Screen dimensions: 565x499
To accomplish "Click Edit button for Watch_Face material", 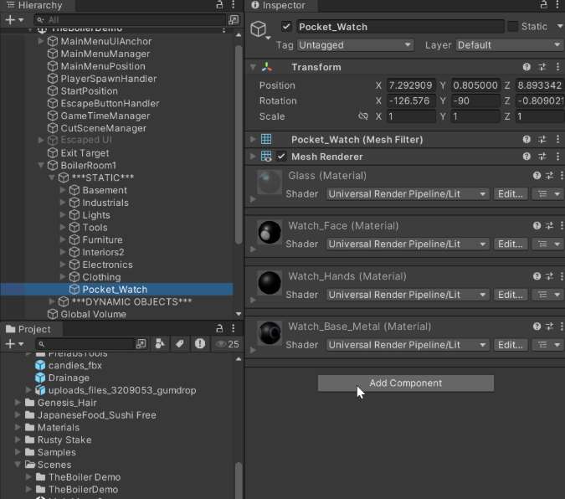I will coord(510,244).
